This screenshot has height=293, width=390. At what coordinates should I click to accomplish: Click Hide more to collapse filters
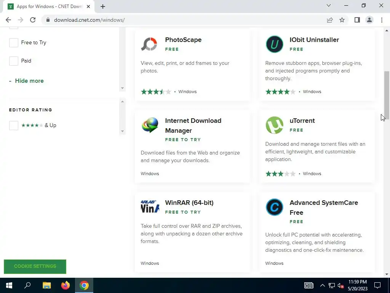click(29, 81)
